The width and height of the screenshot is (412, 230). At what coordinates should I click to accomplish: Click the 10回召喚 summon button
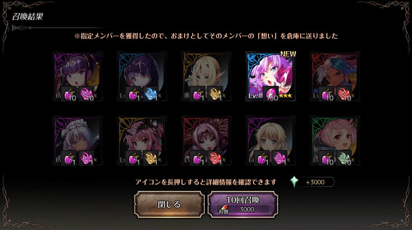click(243, 205)
